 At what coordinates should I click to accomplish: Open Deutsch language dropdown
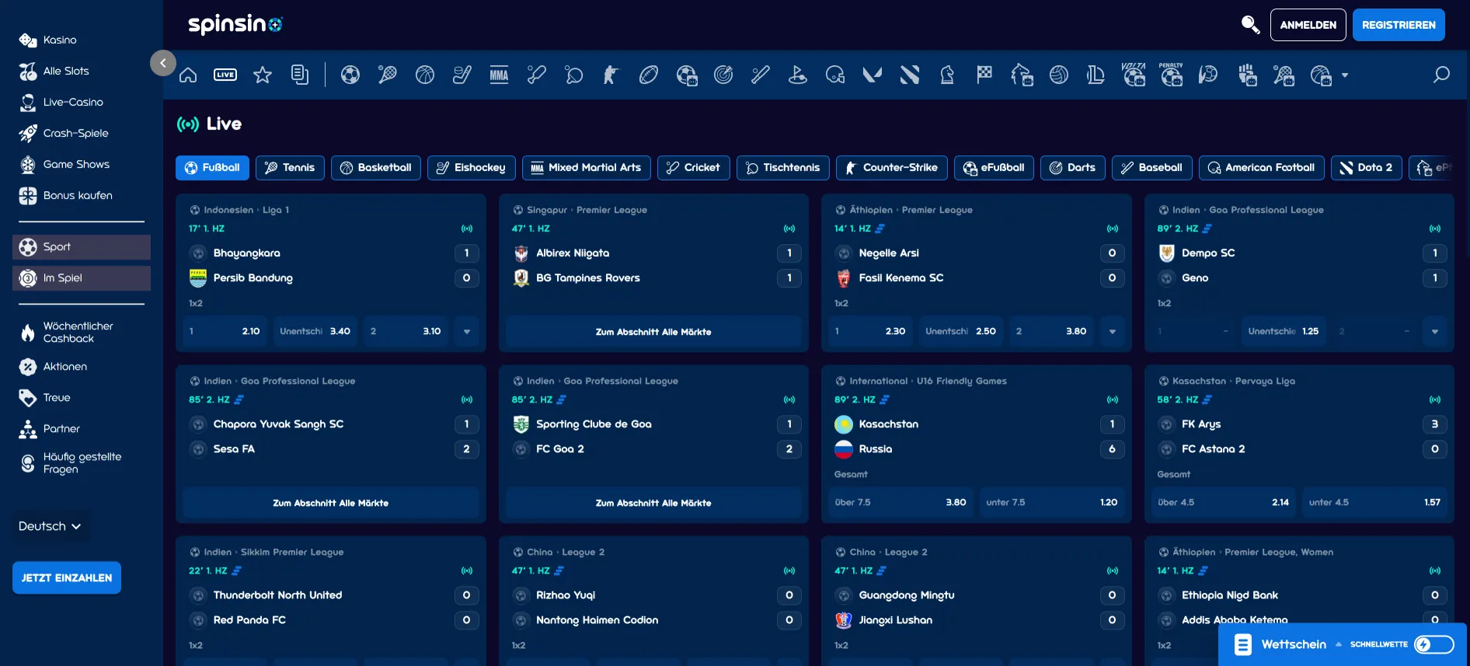tap(50, 526)
